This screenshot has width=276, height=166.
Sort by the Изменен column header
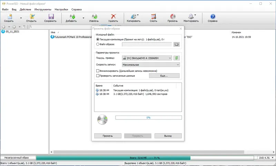coord(236,32)
